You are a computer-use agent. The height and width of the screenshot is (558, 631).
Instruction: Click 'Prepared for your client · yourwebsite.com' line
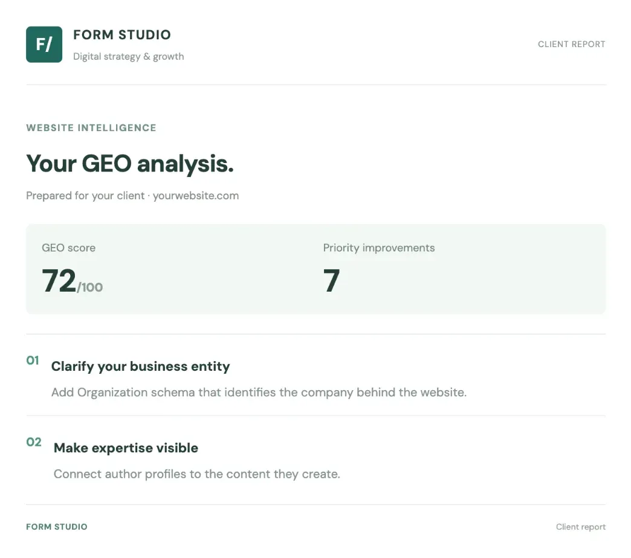(132, 196)
